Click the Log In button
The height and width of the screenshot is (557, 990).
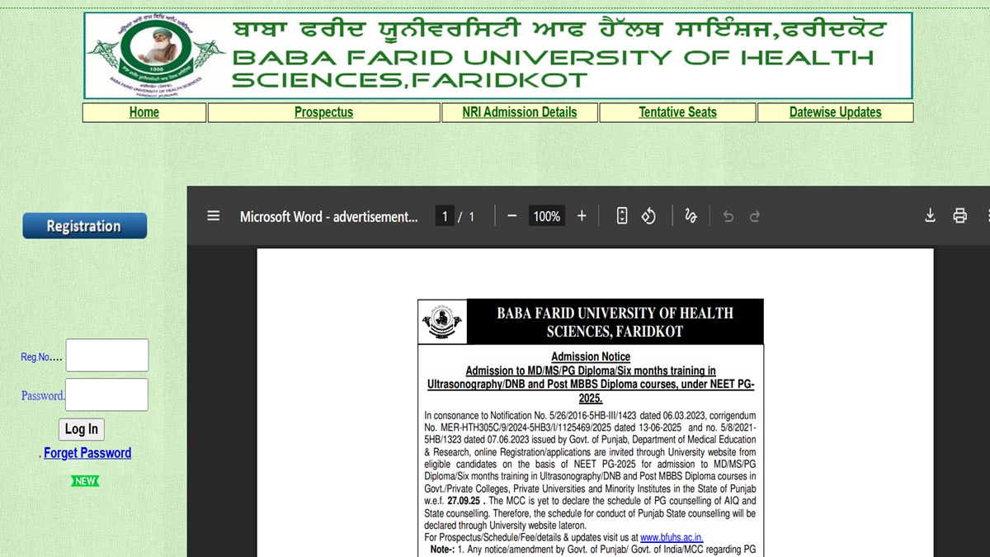tap(81, 429)
